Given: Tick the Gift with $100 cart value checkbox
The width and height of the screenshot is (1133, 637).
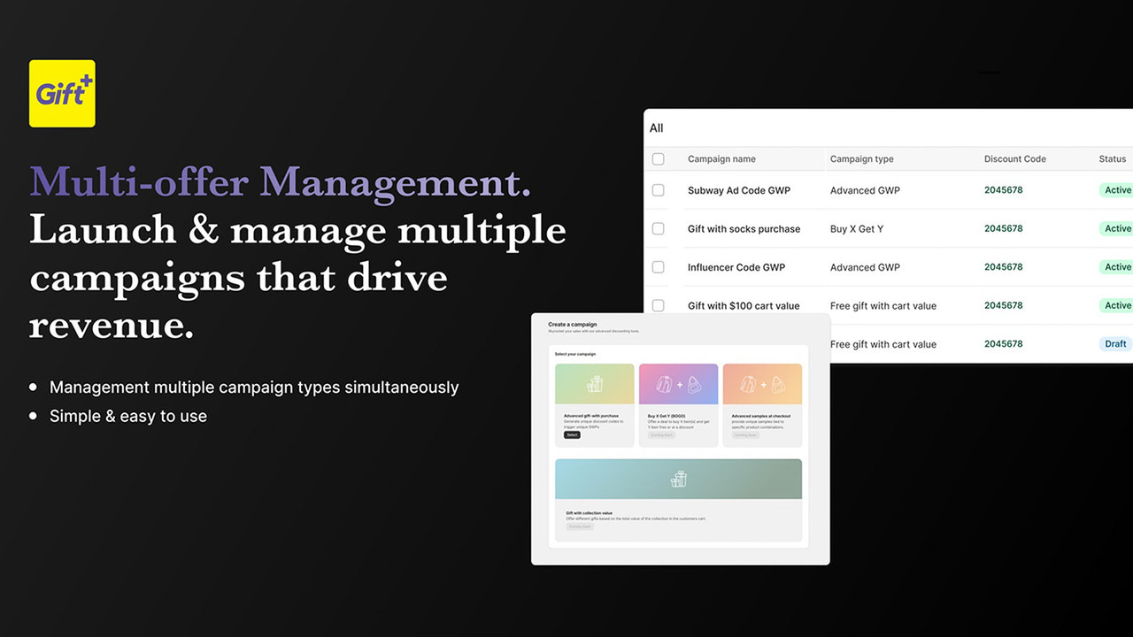Looking at the screenshot, I should coord(658,305).
